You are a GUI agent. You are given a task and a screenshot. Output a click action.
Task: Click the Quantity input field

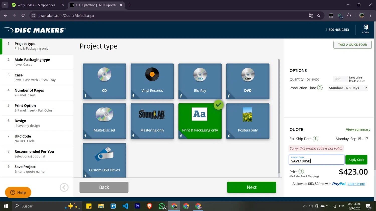[x=340, y=79]
